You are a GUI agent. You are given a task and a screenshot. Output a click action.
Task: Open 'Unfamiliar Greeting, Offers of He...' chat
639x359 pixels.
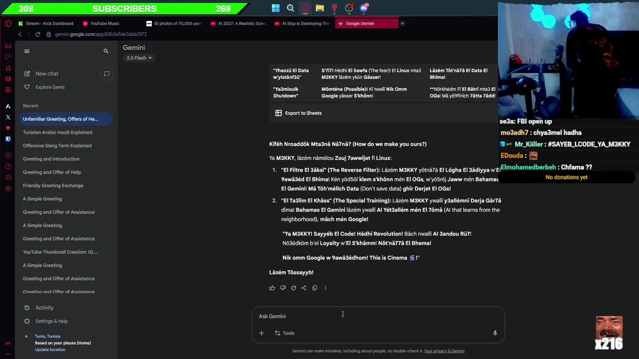66,119
